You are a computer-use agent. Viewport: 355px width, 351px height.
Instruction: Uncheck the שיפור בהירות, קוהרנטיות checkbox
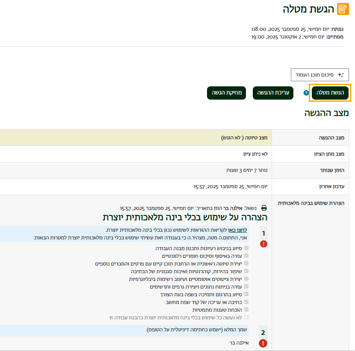[246, 271]
